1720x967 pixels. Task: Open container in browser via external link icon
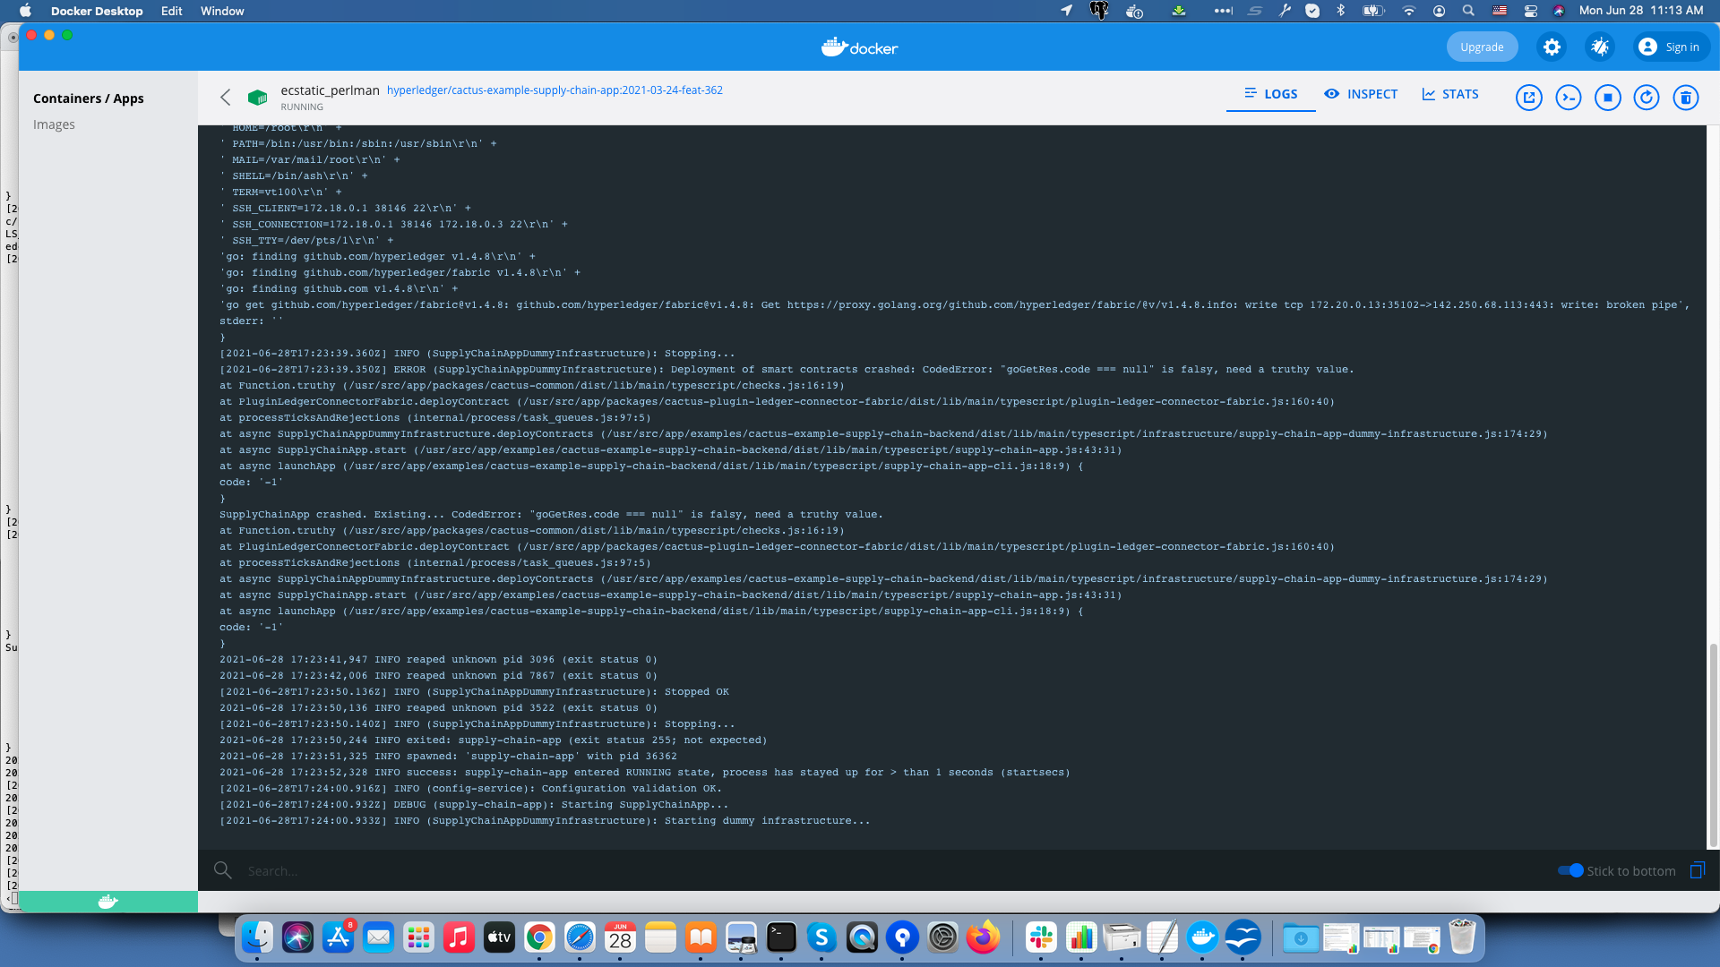tap(1528, 98)
